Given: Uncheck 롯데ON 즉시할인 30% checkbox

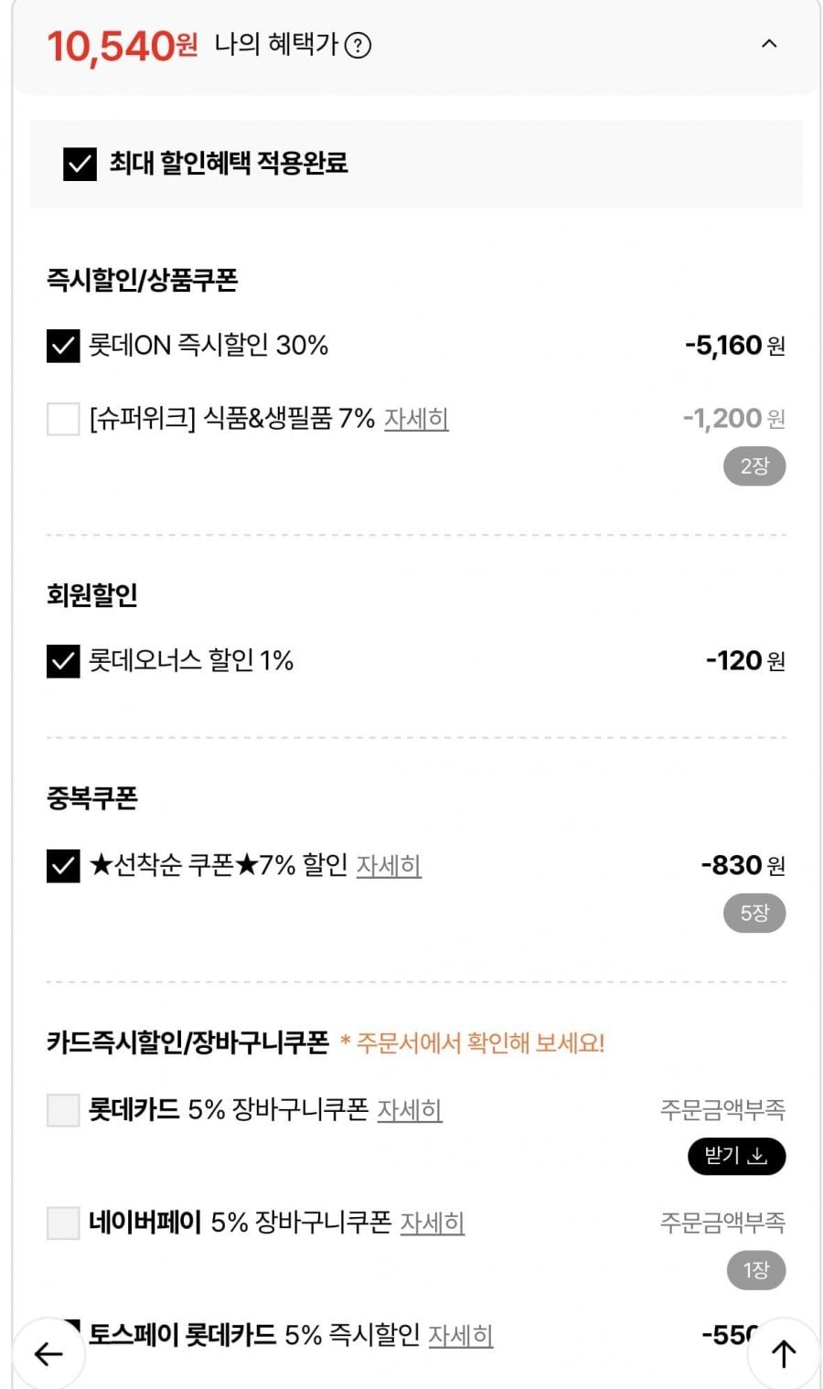Looking at the screenshot, I should pyautogui.click(x=63, y=346).
